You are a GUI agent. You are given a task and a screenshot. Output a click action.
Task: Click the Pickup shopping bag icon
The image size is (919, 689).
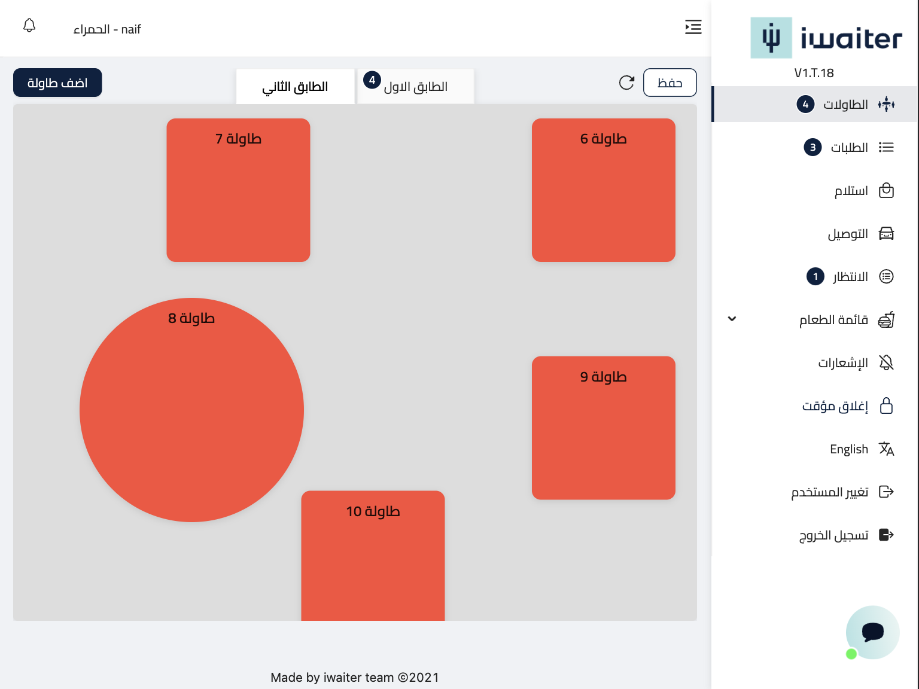886,191
